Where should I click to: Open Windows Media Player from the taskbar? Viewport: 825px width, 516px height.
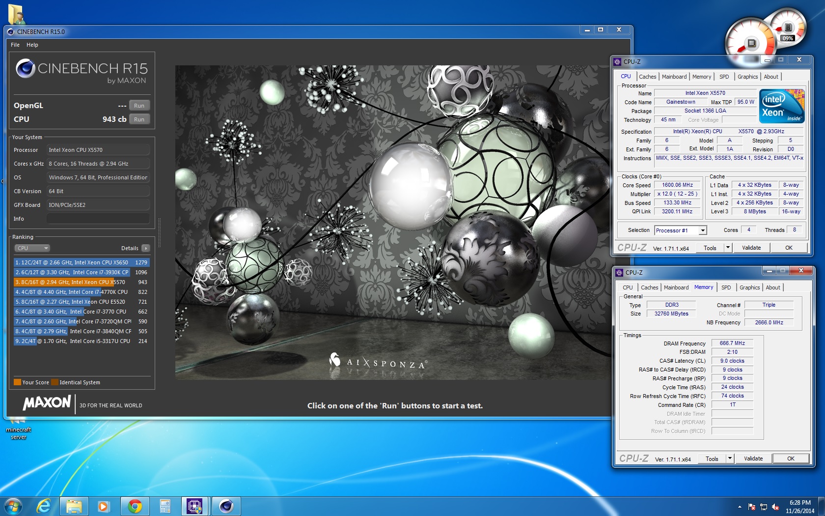(x=103, y=506)
